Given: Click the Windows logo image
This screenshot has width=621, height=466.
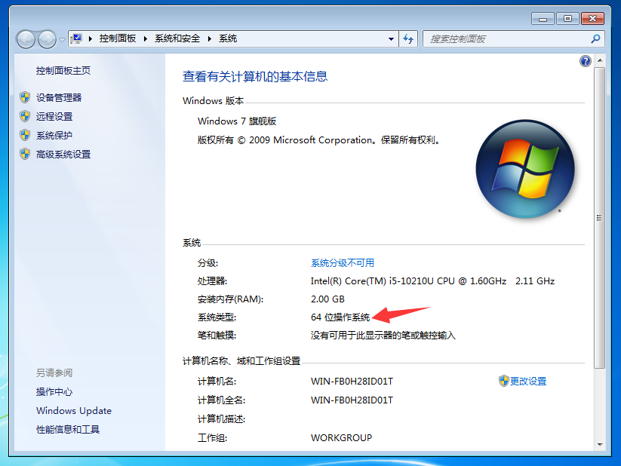Looking at the screenshot, I should click(x=525, y=169).
